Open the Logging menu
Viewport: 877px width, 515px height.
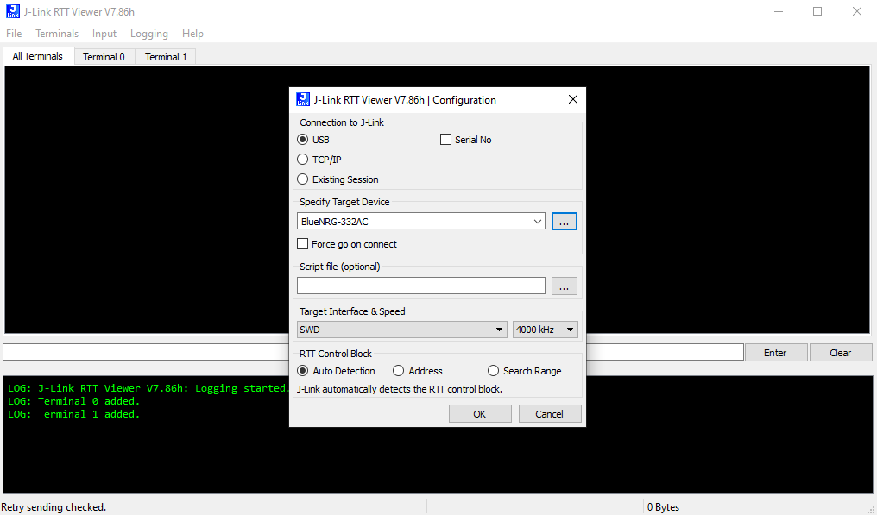pyautogui.click(x=149, y=34)
